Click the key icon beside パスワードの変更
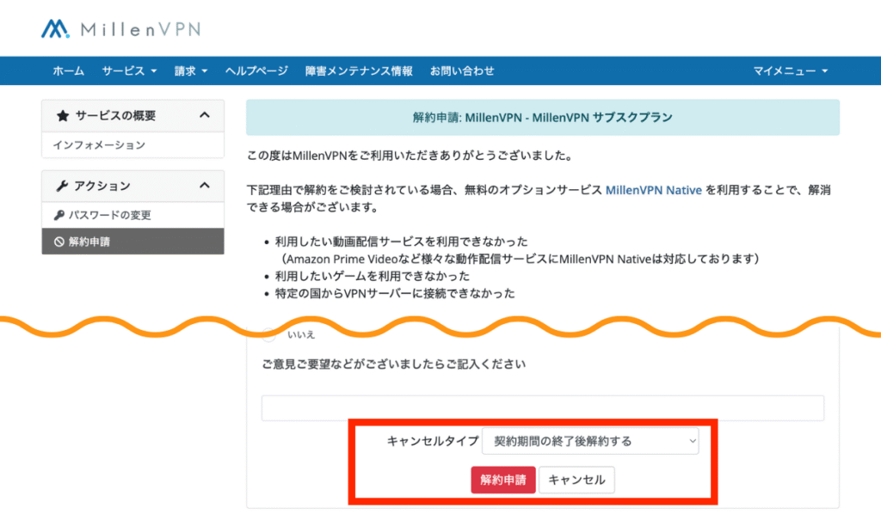Viewport: 881px width, 514px height. coord(59,215)
